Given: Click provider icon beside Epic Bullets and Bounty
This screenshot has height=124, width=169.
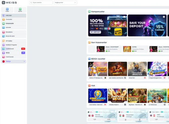Looking at the screenshot, I should pos(125,78).
